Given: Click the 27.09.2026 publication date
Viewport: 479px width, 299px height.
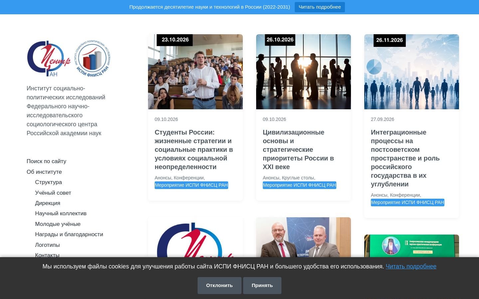Looking at the screenshot, I should coord(383,119).
